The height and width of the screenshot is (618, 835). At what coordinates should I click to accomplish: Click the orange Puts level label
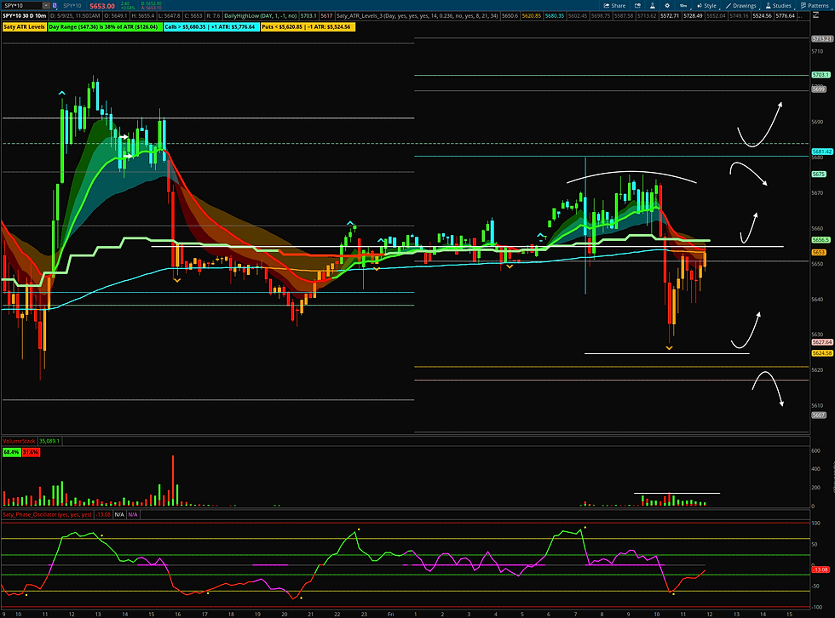coord(307,26)
